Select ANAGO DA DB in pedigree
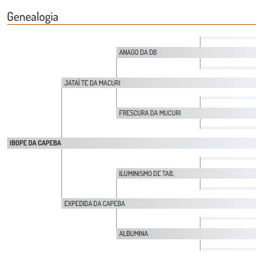This screenshot has height=253, width=256. [186, 52]
